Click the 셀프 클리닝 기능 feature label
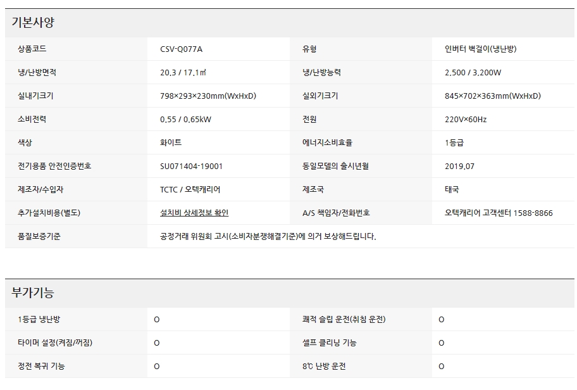Image resolution: width=577 pixels, height=390 pixels. [x=329, y=343]
